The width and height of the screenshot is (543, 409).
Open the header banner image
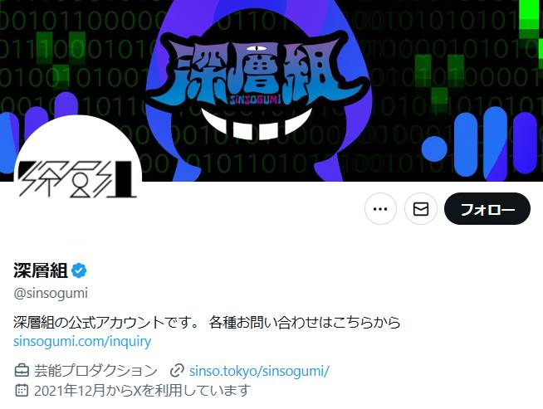click(x=271, y=90)
